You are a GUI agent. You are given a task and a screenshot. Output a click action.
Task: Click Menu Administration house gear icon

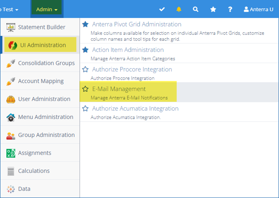(x=11, y=117)
